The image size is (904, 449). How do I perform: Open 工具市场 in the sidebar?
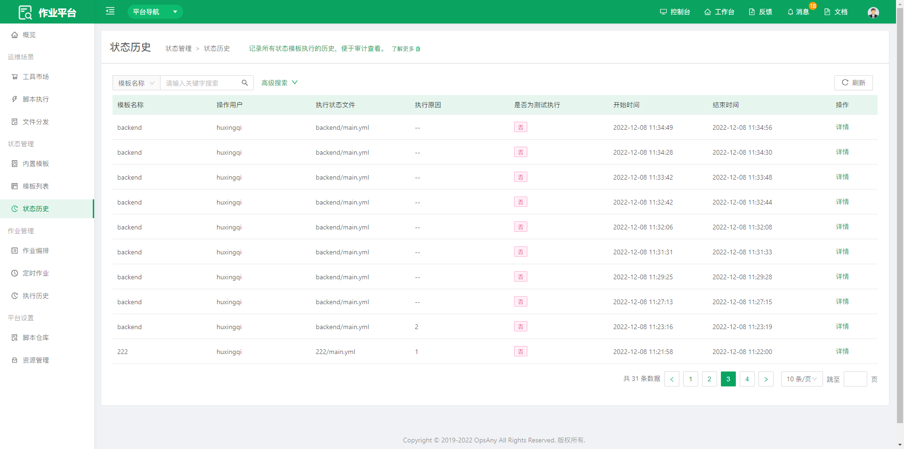tap(47, 77)
